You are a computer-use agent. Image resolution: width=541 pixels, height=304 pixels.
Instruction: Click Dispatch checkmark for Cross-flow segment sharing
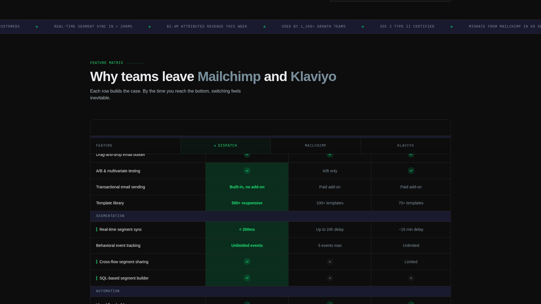pyautogui.click(x=247, y=261)
